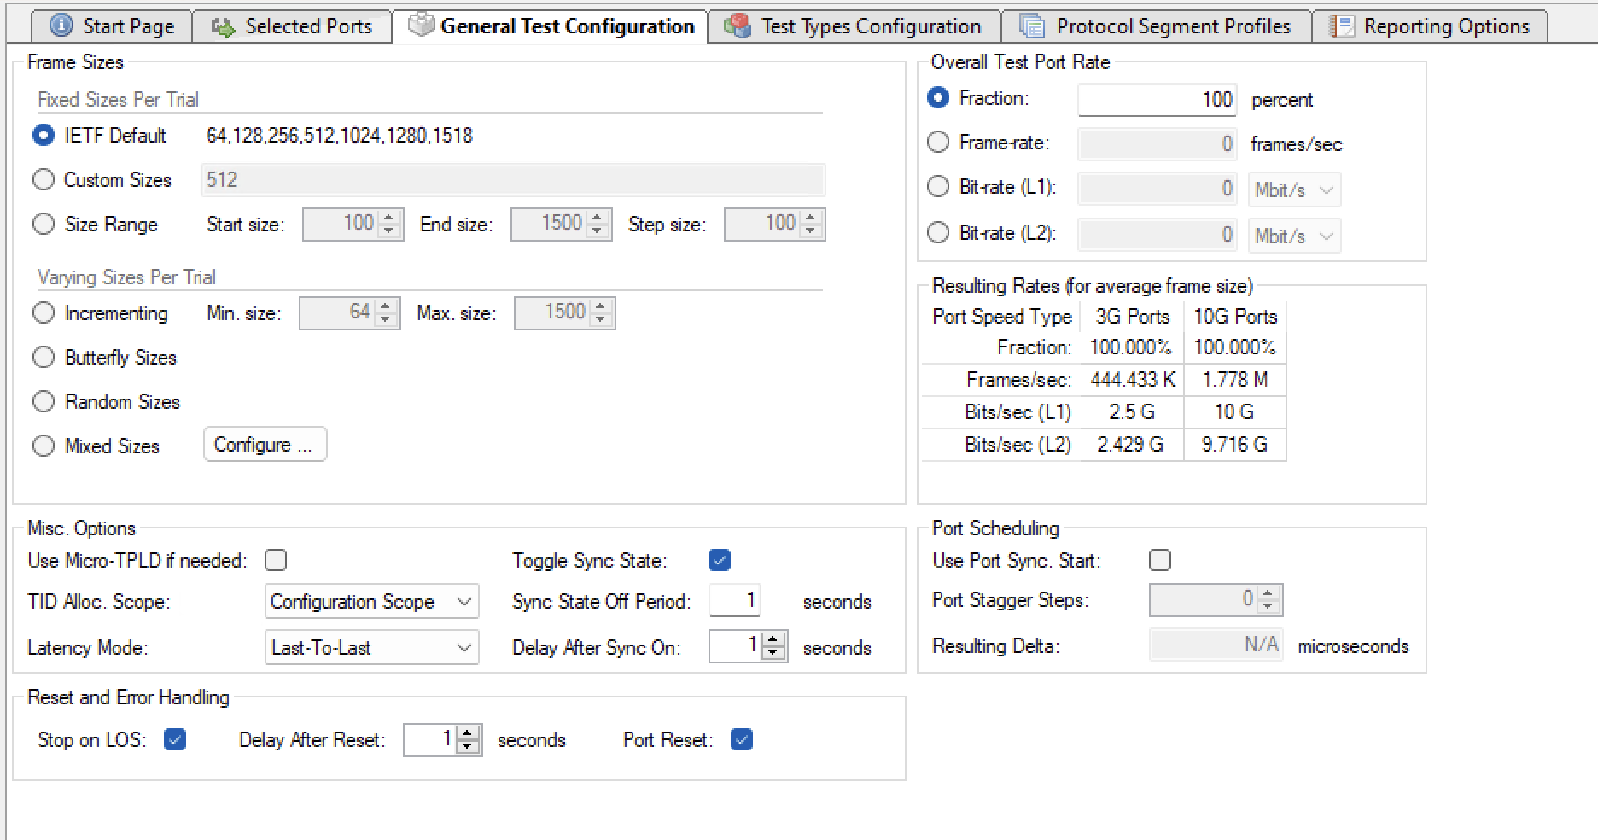Click the 2.5 G Bits/sec (L1) cell

point(1133,412)
